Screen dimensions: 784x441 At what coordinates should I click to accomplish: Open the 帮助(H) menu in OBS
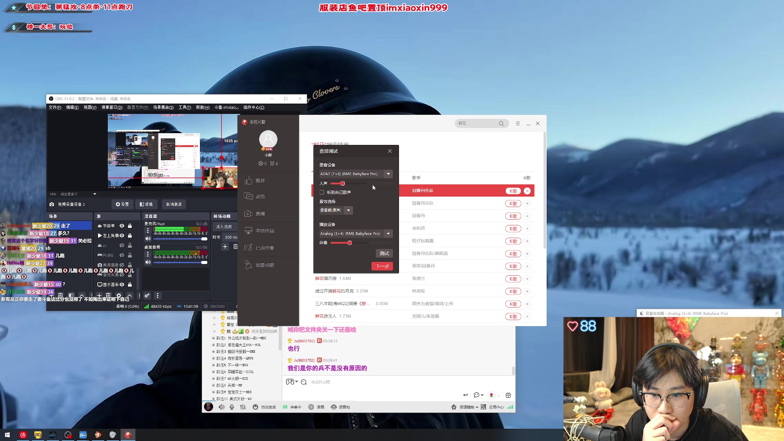point(203,107)
